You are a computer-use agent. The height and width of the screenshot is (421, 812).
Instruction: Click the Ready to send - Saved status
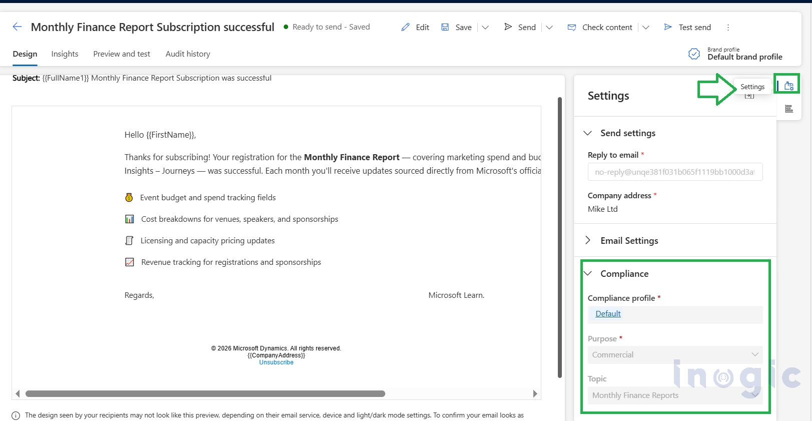(327, 27)
